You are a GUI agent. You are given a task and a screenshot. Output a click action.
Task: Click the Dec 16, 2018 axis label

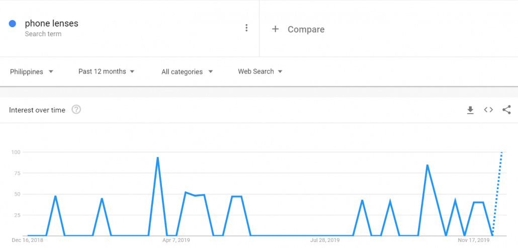coord(28,241)
